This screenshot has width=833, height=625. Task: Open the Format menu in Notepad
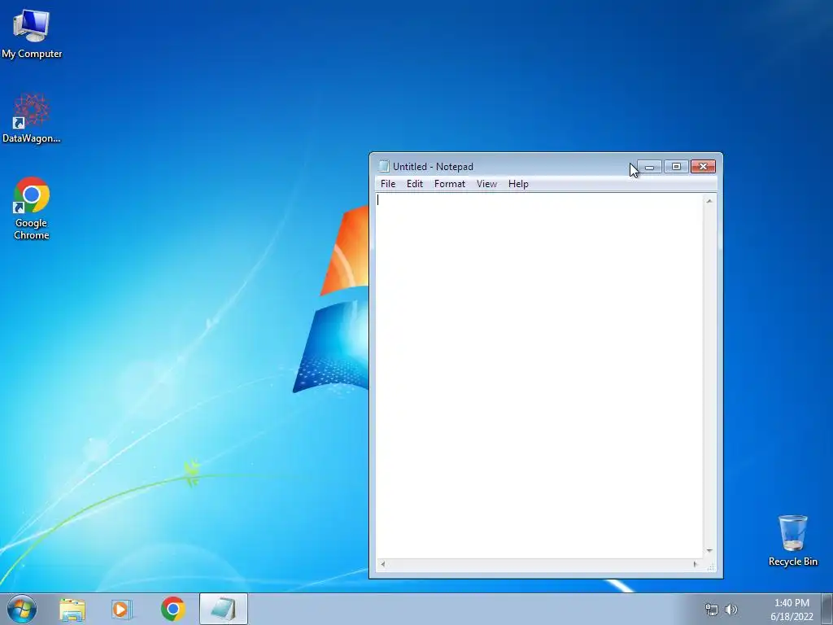pyautogui.click(x=449, y=184)
